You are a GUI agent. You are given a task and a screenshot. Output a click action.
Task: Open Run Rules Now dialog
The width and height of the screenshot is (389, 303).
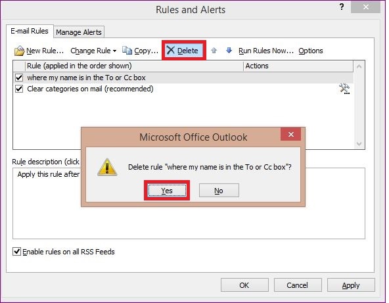[266, 51]
